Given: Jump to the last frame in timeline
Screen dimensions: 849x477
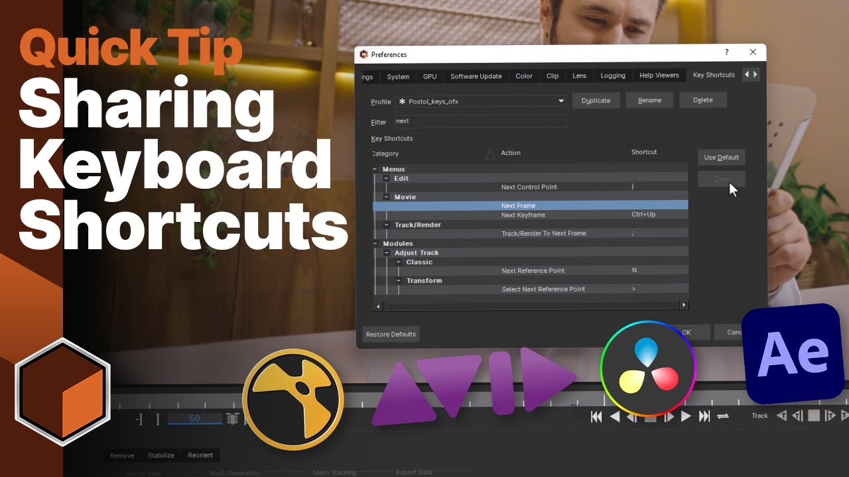Looking at the screenshot, I should tap(704, 416).
